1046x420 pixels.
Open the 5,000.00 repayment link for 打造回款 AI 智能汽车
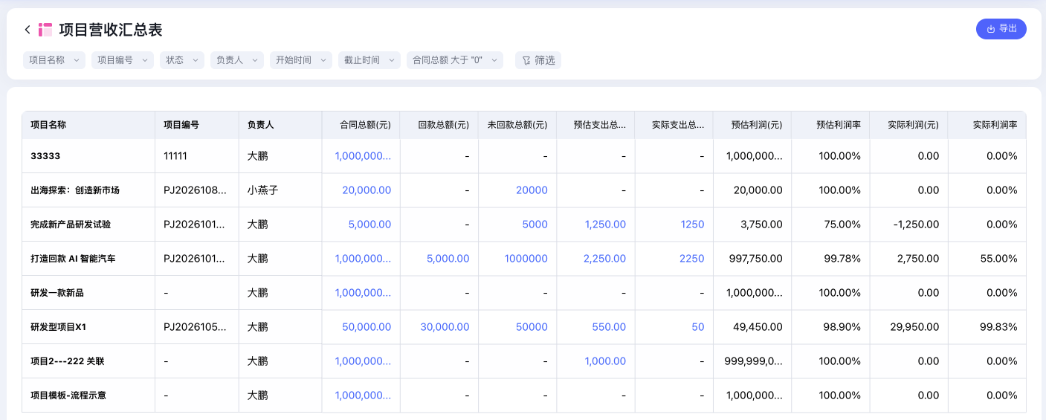pyautogui.click(x=448, y=259)
